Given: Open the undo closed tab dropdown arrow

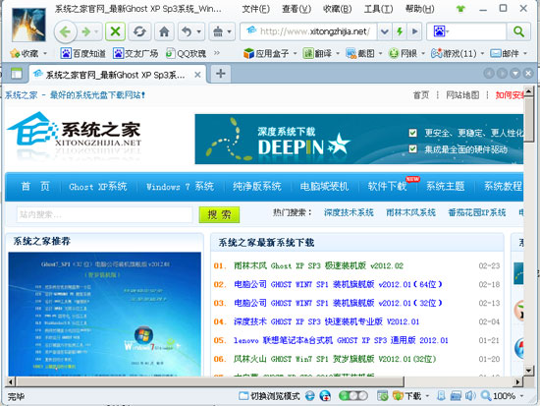Looking at the screenshot, I should [199, 31].
